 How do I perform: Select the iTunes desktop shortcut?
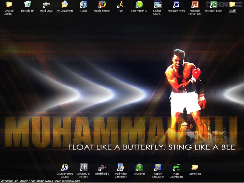tap(83, 5)
